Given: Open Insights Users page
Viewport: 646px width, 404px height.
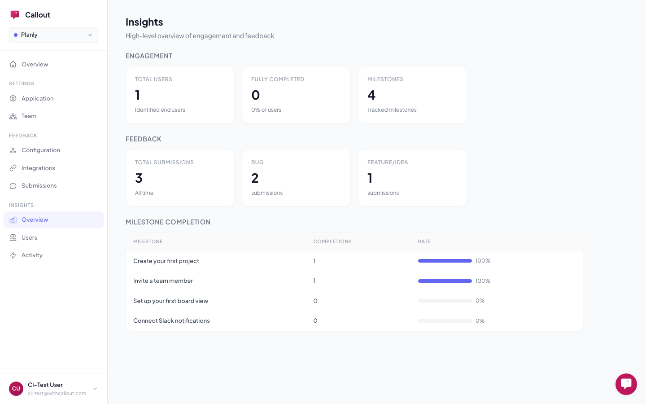Looking at the screenshot, I should click(x=29, y=237).
